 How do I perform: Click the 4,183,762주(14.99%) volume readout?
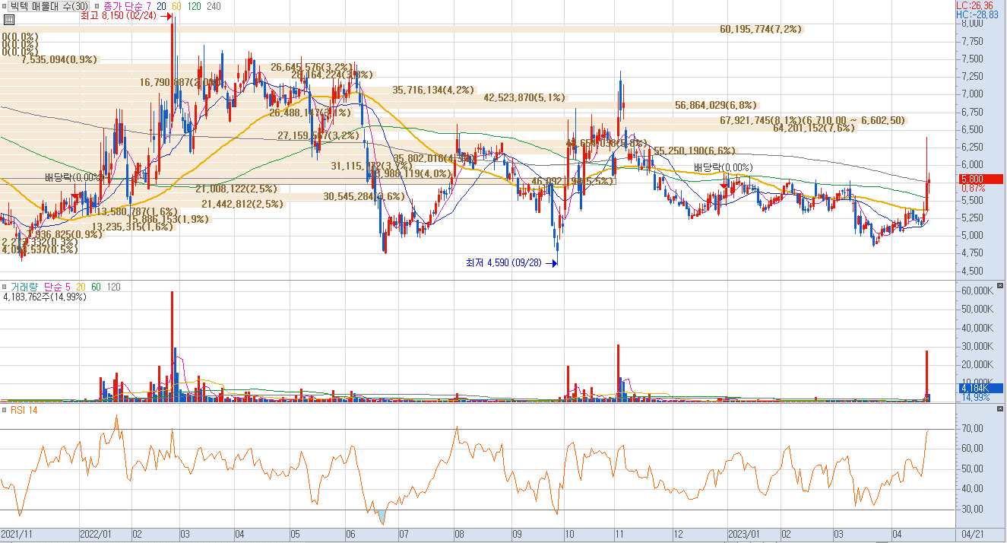[45, 297]
